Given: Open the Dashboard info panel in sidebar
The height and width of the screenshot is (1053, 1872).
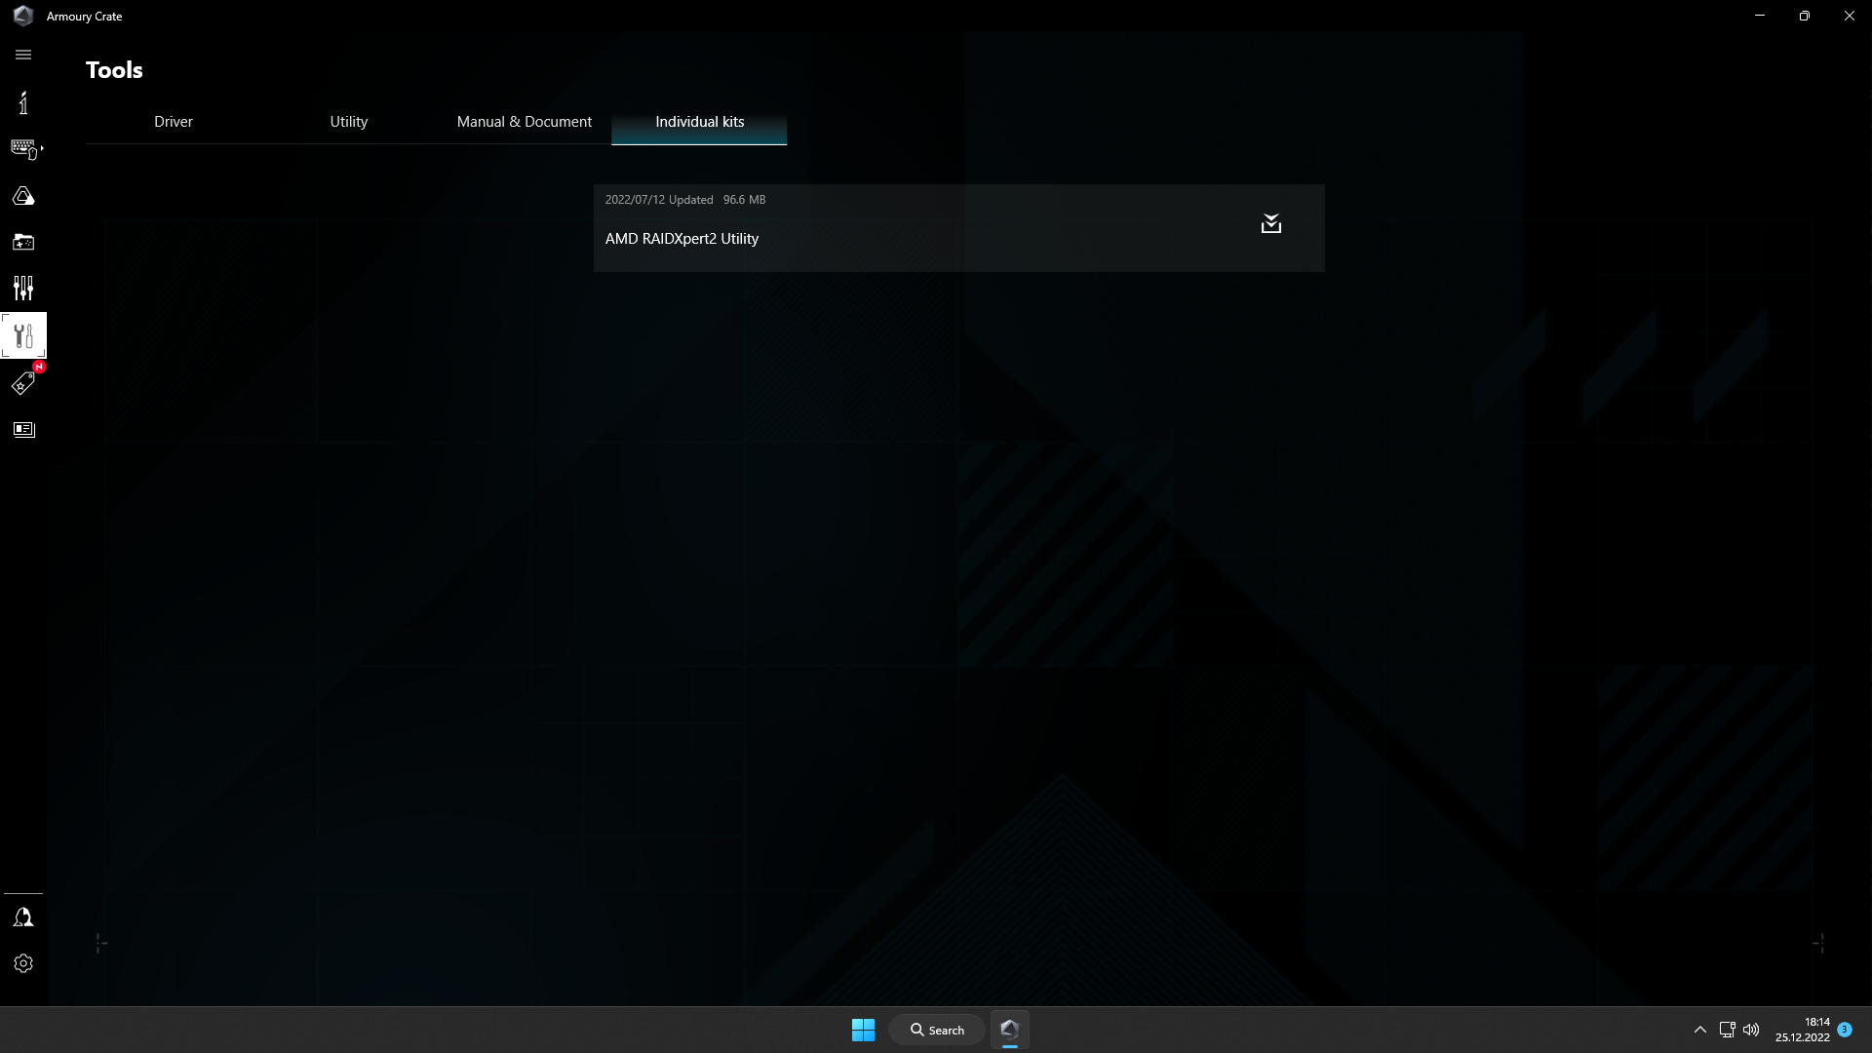Looking at the screenshot, I should (x=23, y=102).
